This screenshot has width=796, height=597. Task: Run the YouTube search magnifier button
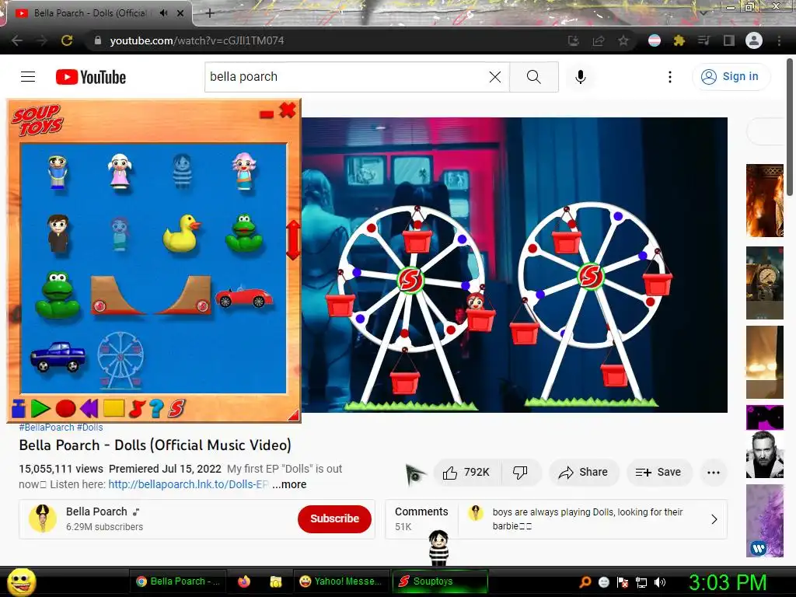click(534, 77)
